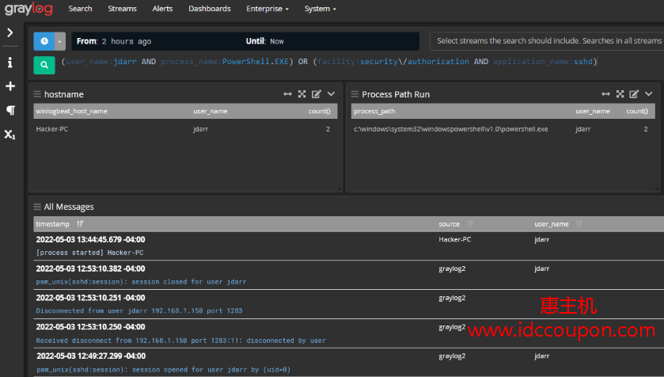Go to Streams page
The width and height of the screenshot is (664, 377).
[x=122, y=9]
